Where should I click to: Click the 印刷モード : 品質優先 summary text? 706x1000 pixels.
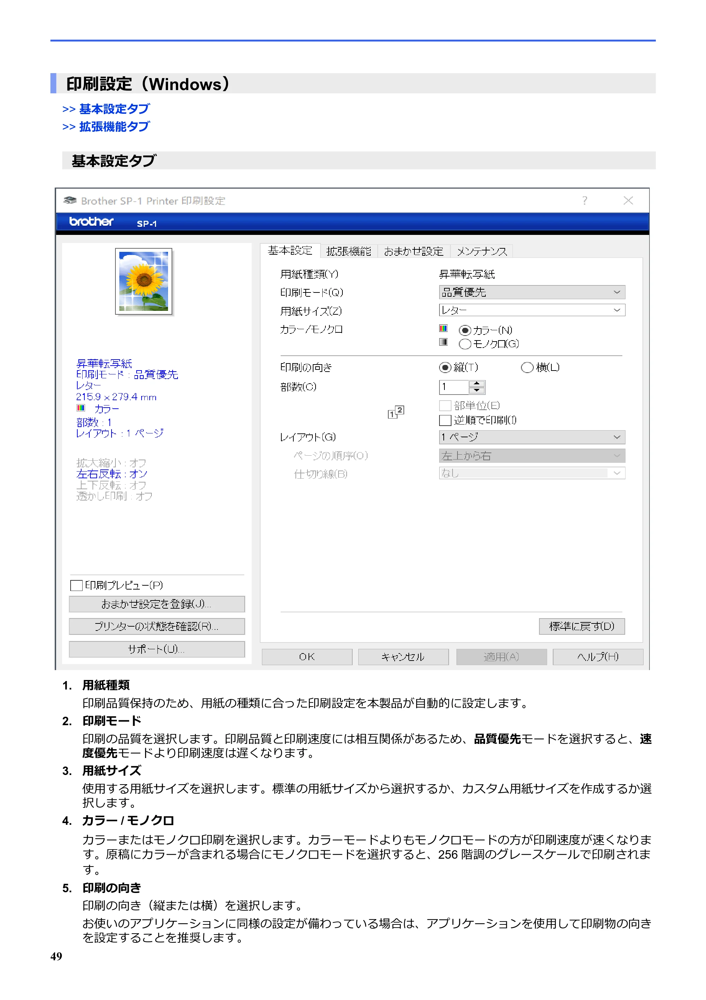[127, 374]
